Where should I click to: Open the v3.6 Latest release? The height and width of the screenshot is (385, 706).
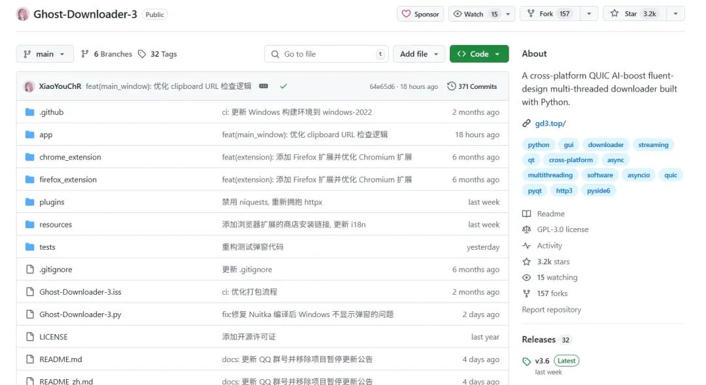[x=541, y=360]
